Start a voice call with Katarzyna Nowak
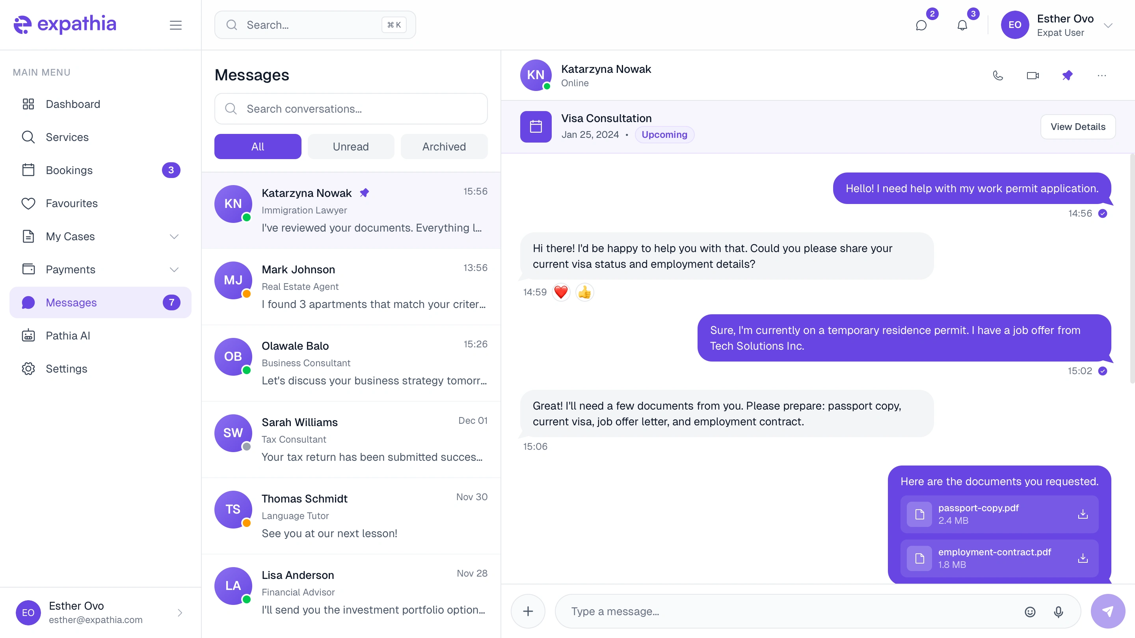 click(997, 75)
